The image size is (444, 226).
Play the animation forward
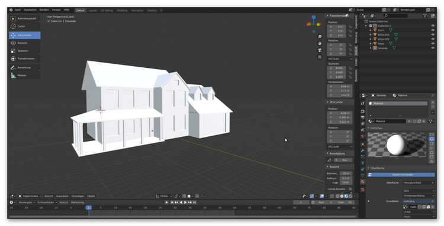(185, 202)
